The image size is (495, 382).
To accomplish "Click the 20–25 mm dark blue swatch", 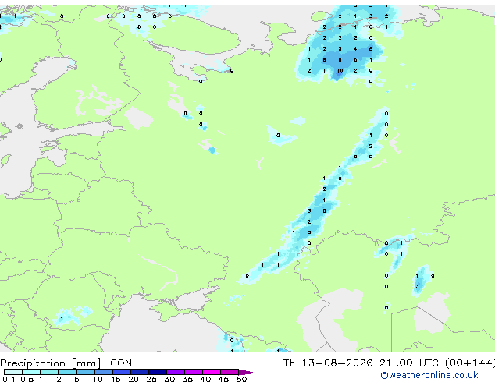I will pos(139,372).
